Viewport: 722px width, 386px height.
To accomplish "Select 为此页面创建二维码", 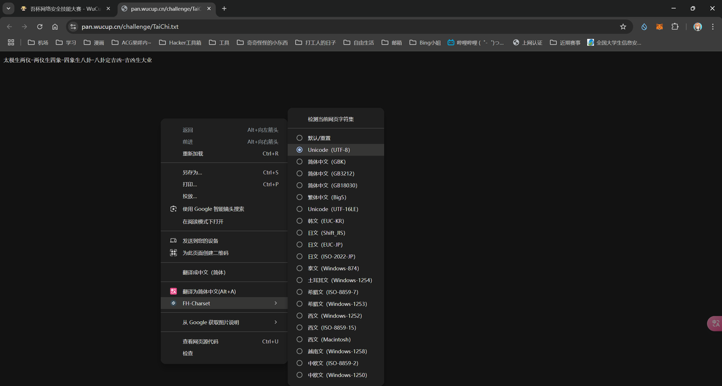I will click(224, 253).
